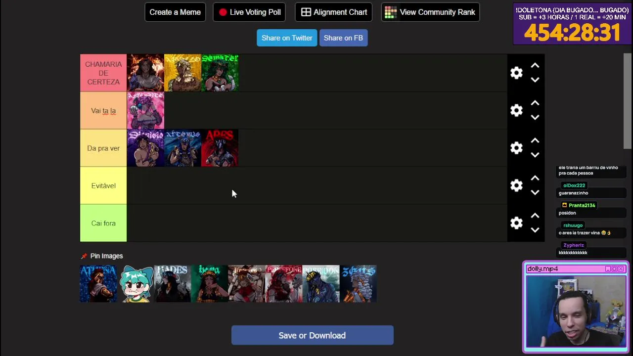View Community Rank
Viewport: 633px width, 356px height.
tap(430, 12)
